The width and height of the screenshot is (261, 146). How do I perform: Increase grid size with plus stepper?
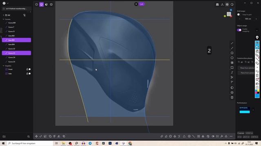(x=256, y=19)
